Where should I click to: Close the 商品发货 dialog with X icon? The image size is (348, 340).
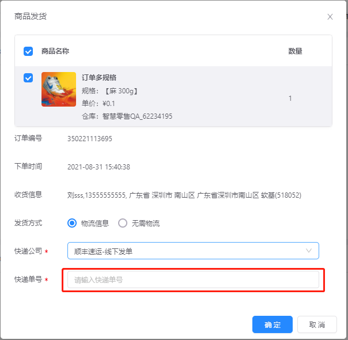click(330, 17)
